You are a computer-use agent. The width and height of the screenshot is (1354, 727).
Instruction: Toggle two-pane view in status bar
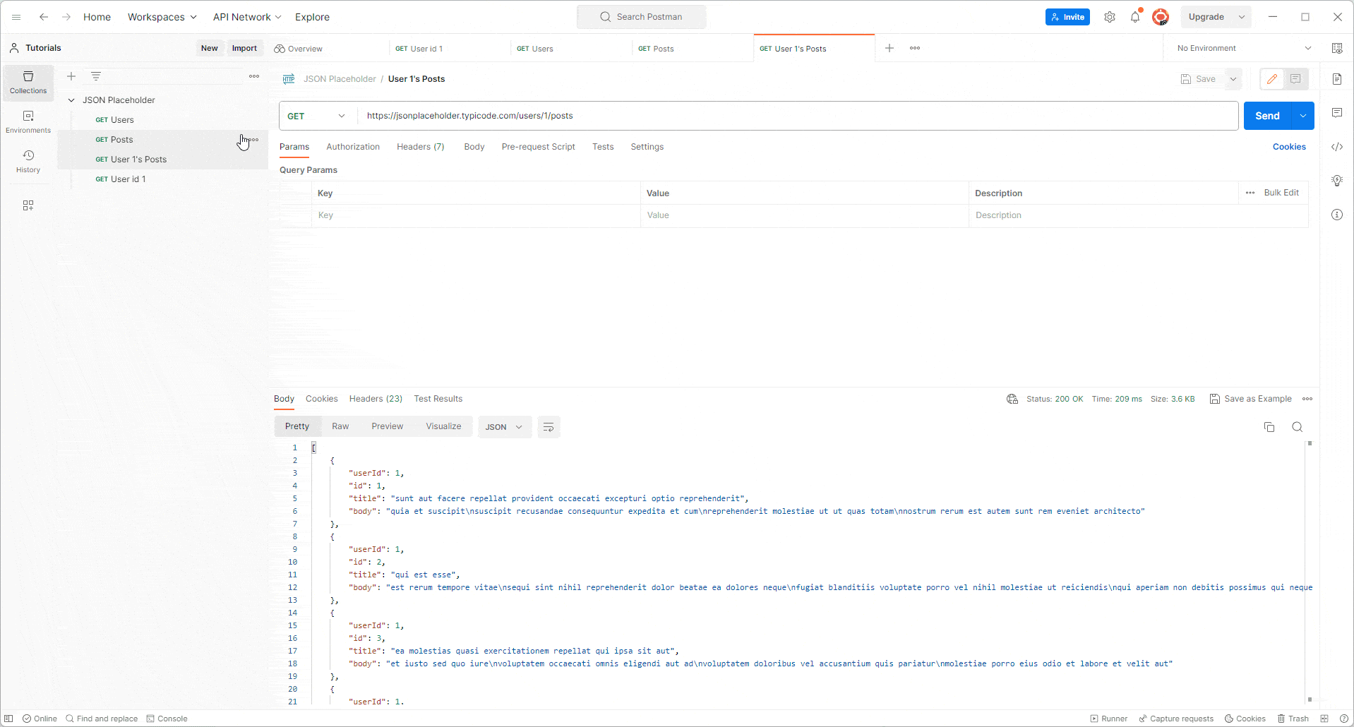1324,719
